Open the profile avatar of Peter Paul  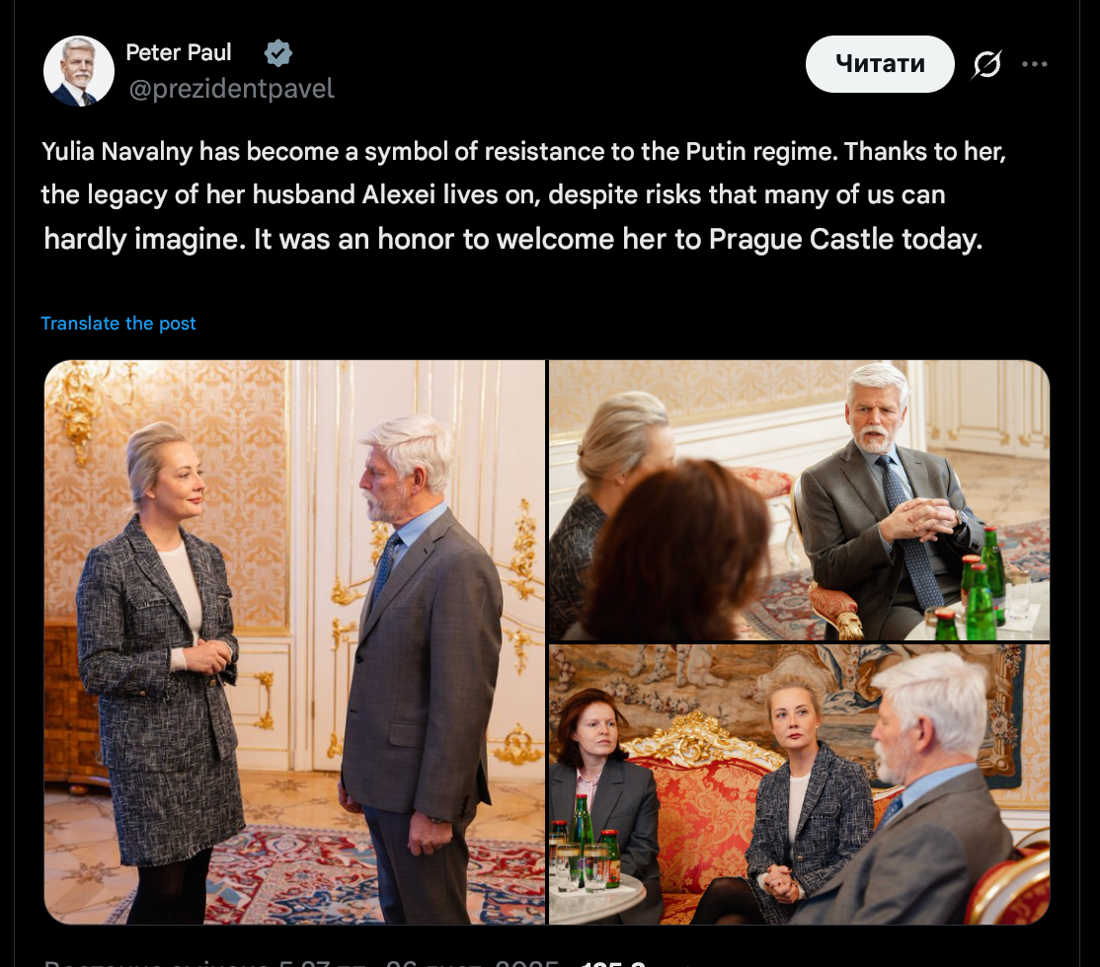[x=79, y=71]
